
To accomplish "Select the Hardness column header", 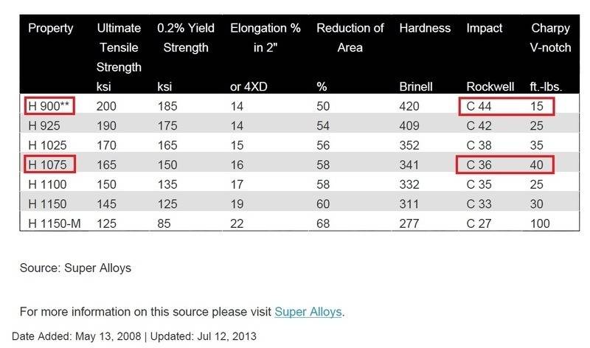I will [425, 29].
